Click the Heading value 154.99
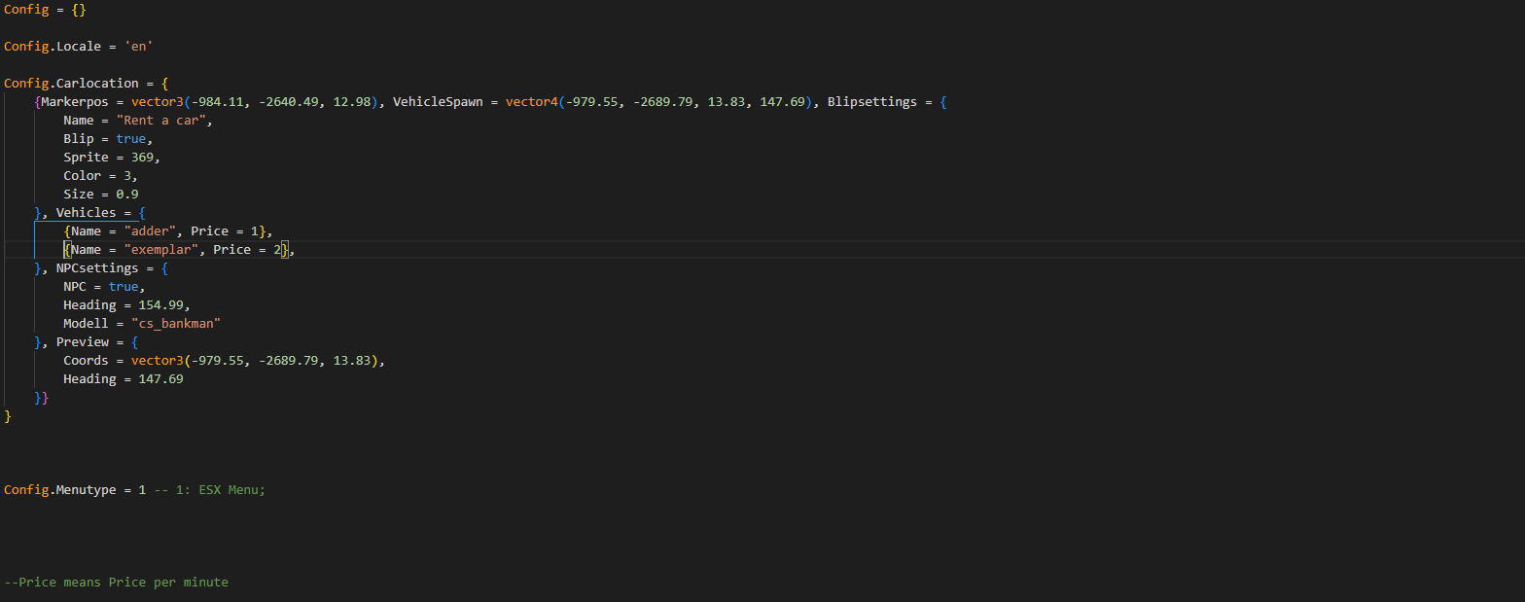 click(161, 305)
